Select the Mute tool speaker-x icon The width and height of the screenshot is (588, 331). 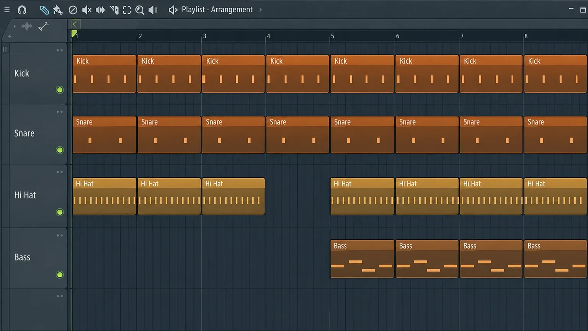[87, 10]
